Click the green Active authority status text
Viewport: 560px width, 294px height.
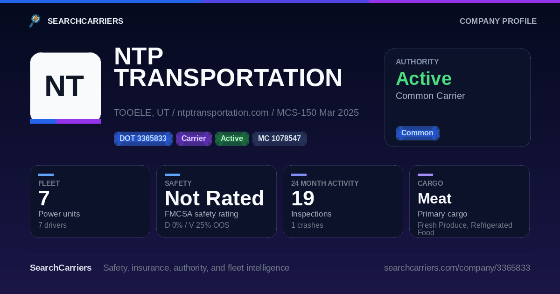click(x=424, y=78)
